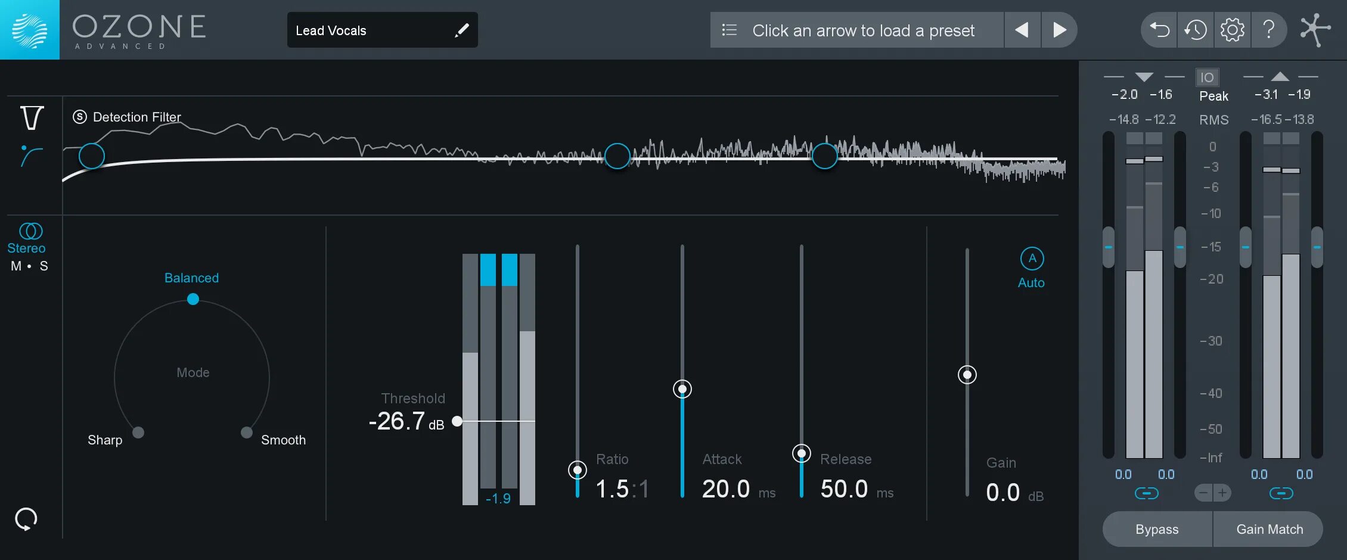Click the middle detection filter node
The image size is (1347, 560).
pos(617,156)
